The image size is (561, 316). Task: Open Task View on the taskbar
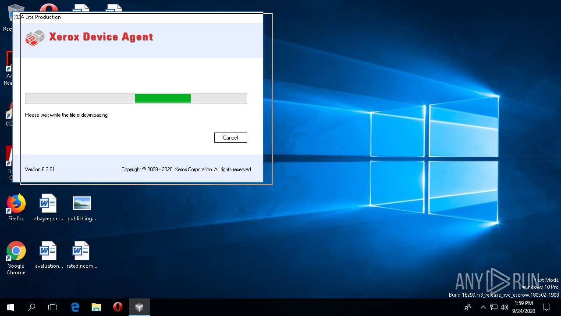(x=53, y=307)
